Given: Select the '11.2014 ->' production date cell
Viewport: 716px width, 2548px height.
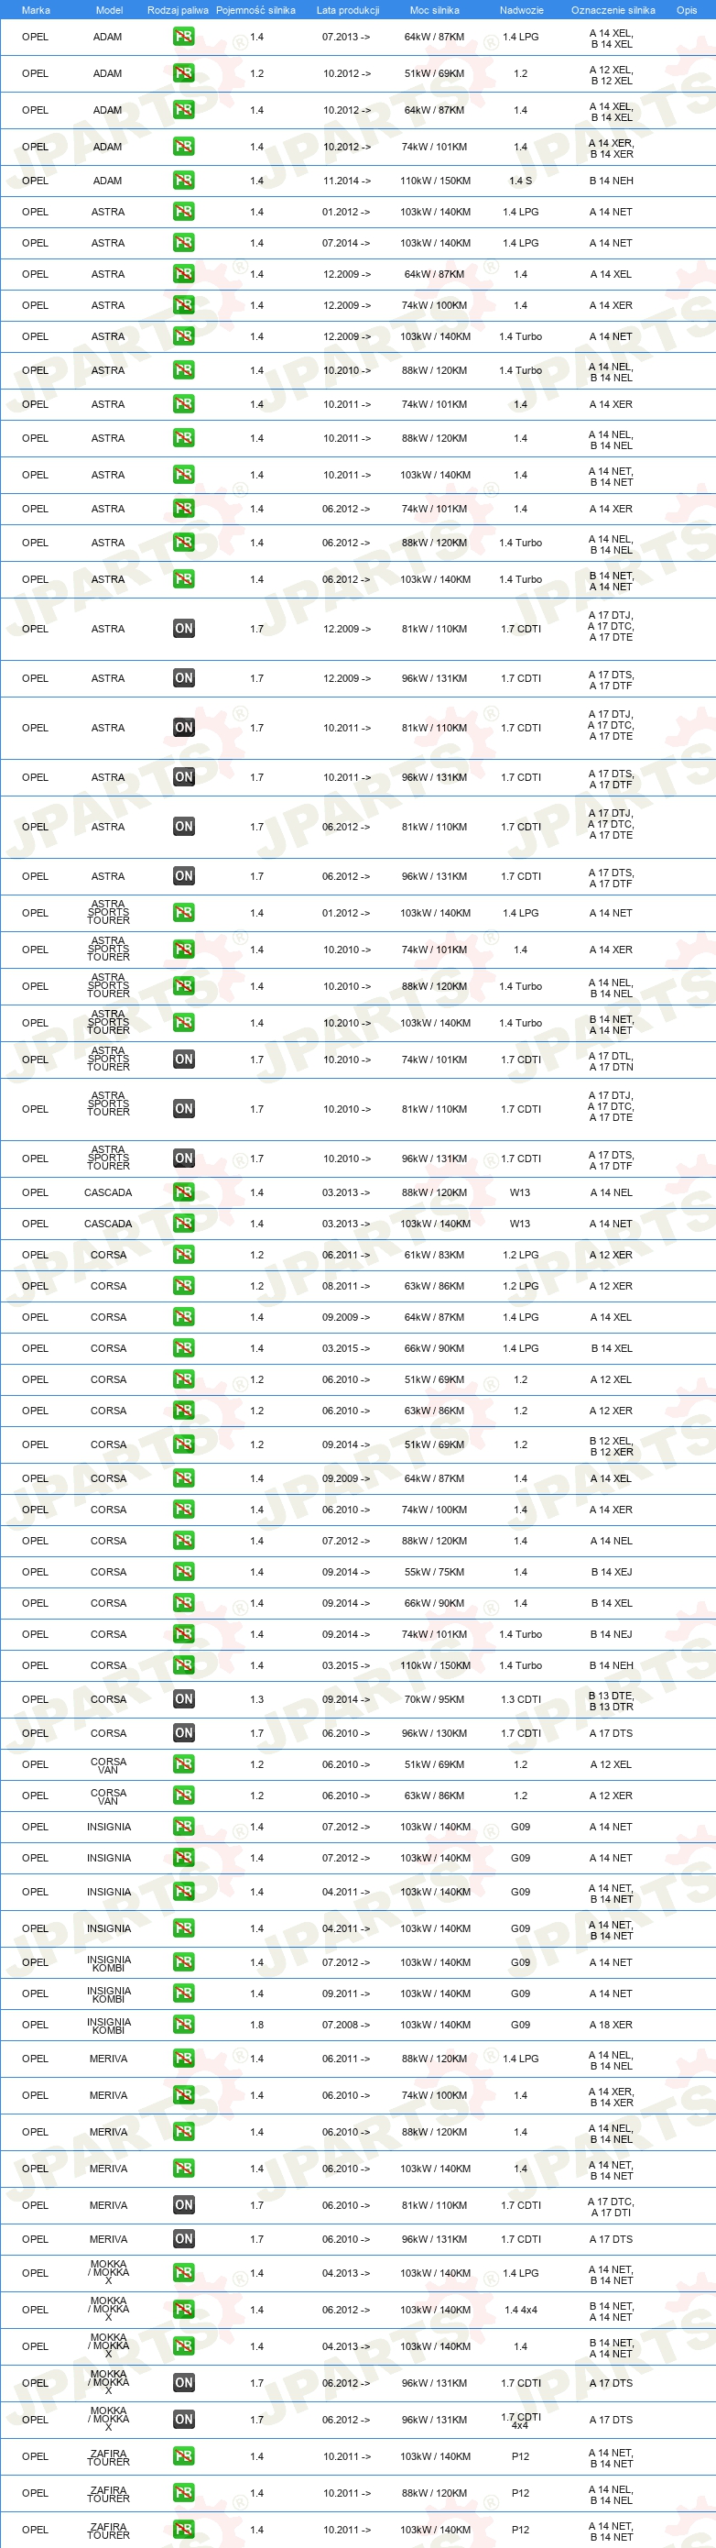Looking at the screenshot, I should [x=347, y=181].
